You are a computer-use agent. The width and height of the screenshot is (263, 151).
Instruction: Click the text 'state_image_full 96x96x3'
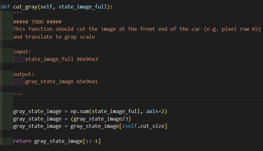(x=62, y=59)
